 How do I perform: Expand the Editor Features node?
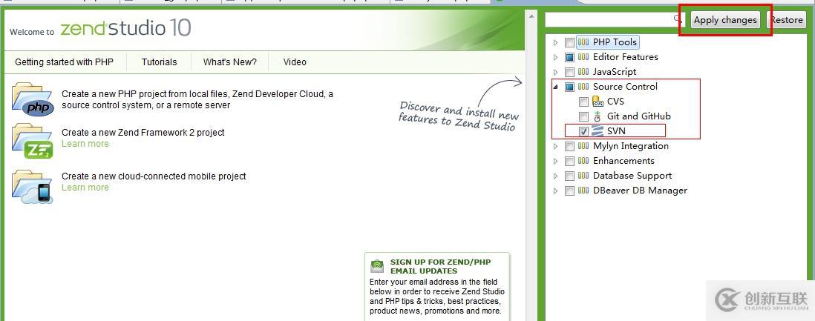556,57
